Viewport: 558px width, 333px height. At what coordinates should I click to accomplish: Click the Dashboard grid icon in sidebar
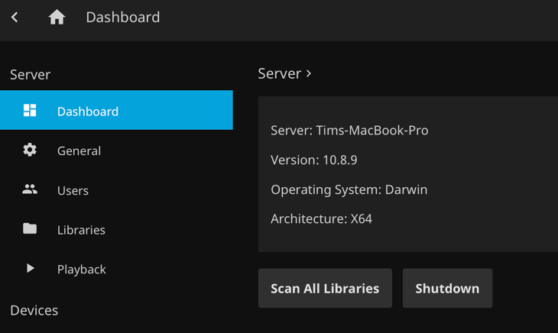tap(30, 111)
